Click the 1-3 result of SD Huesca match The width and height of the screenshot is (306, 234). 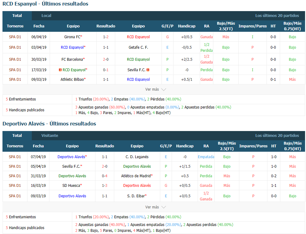105,186
